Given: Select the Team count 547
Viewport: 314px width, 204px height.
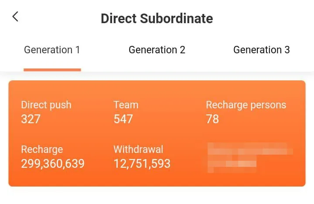Looking at the screenshot, I should pos(123,119).
